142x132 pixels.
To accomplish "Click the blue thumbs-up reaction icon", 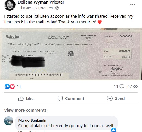I will [7, 86].
